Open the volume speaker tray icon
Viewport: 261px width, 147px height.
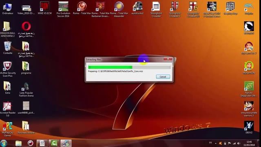coord(239,143)
